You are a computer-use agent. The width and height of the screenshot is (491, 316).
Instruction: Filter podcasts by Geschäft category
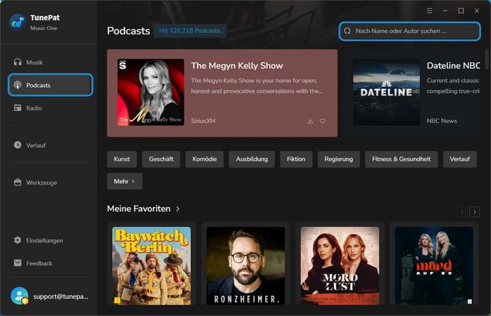(x=161, y=159)
